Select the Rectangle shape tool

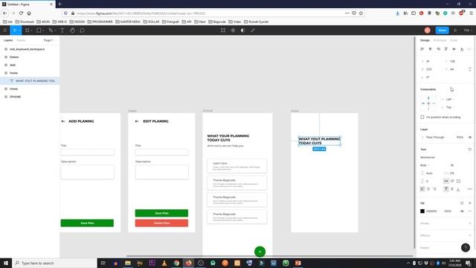(39, 31)
